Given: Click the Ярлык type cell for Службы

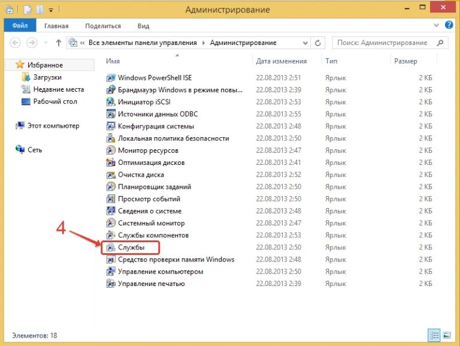Looking at the screenshot, I should coord(335,248).
